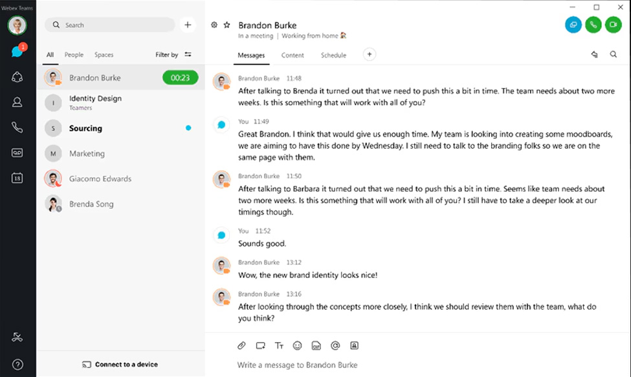Attach a file using the paperclip icon
This screenshot has width=631, height=377.
[x=241, y=345]
